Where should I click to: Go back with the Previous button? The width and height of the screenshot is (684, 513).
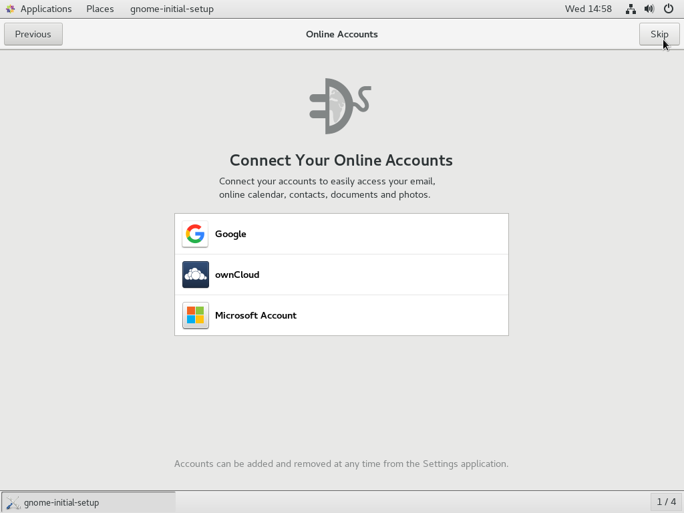click(33, 34)
